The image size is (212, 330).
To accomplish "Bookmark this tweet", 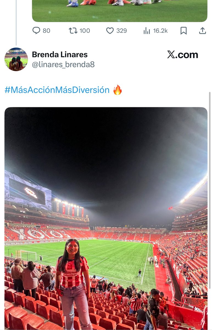I will click(183, 31).
